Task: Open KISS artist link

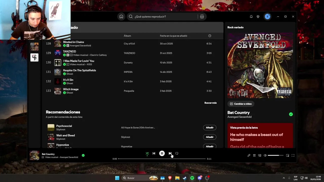Action: [x=89, y=64]
